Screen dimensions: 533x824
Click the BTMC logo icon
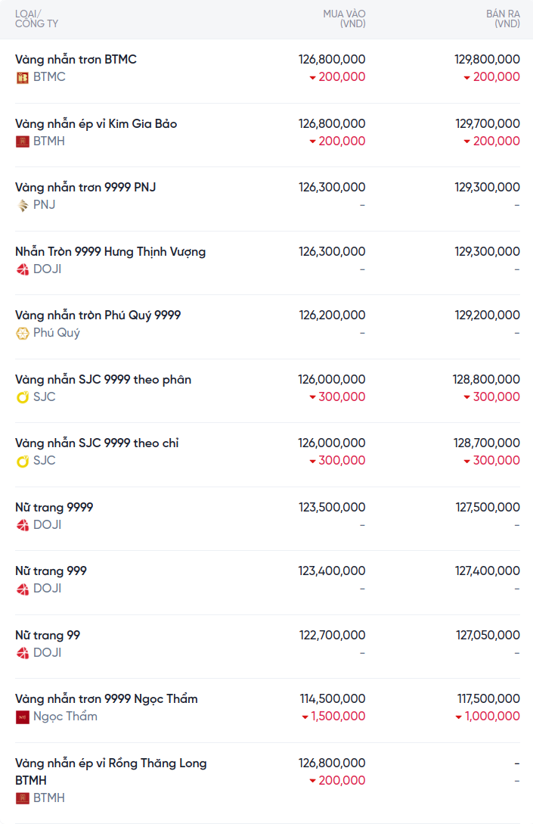tap(23, 77)
